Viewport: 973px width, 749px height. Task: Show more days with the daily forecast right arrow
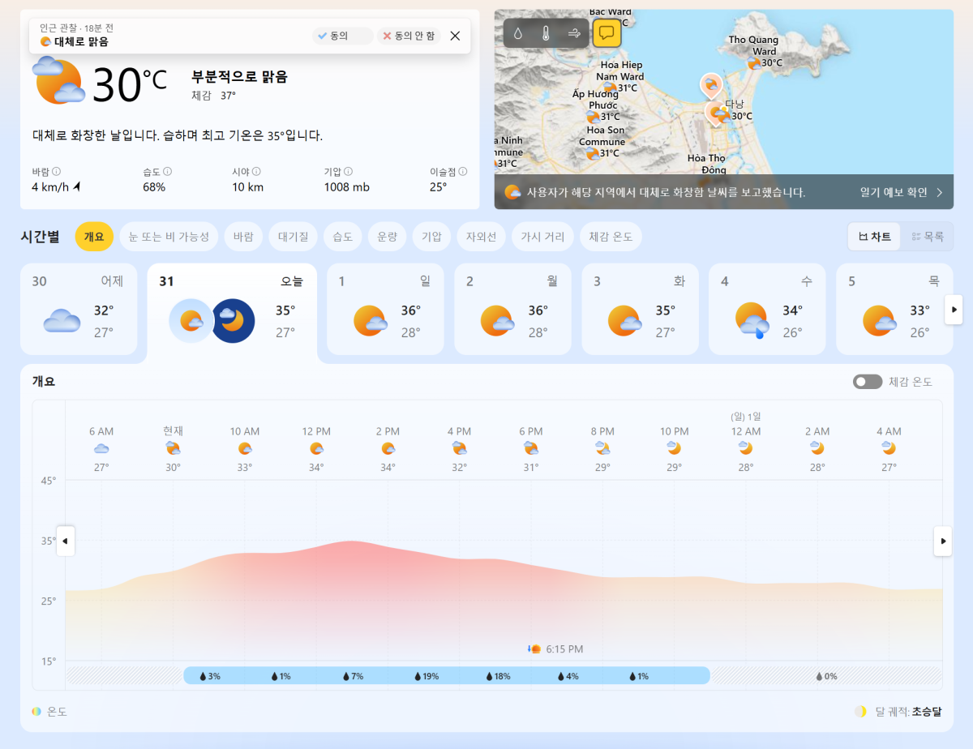pos(955,309)
